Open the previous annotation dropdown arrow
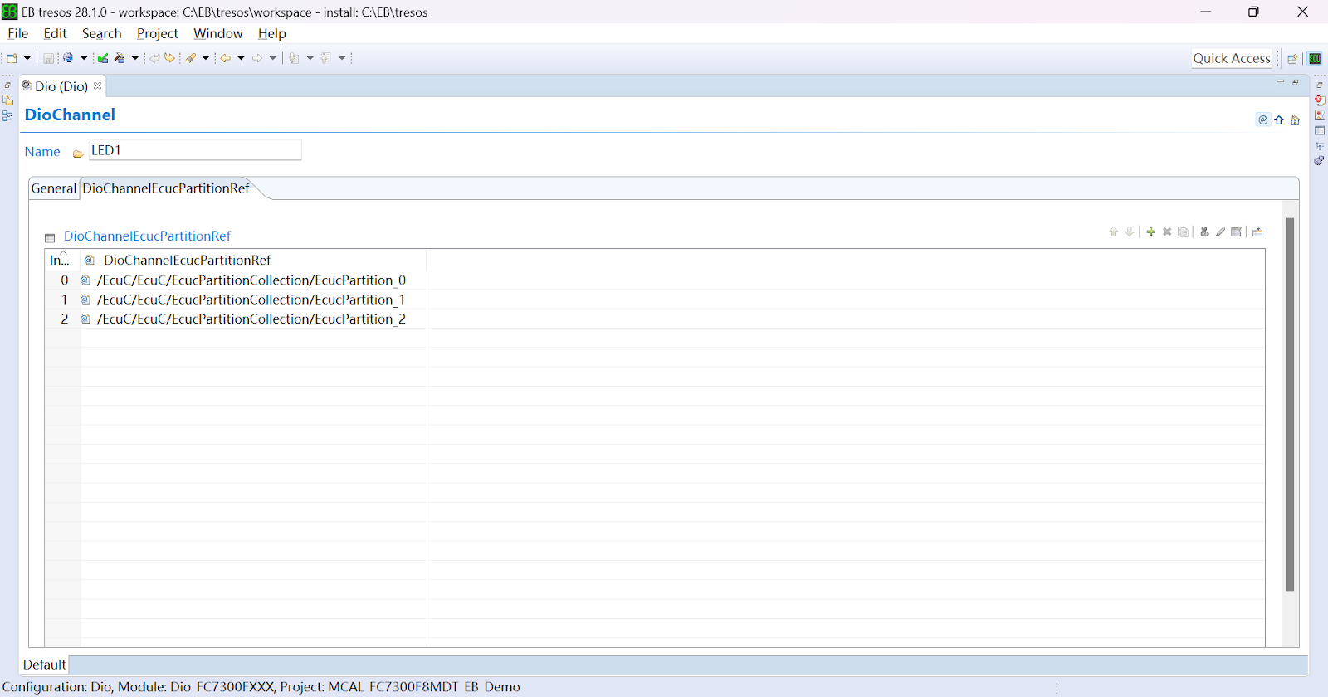 coord(342,58)
